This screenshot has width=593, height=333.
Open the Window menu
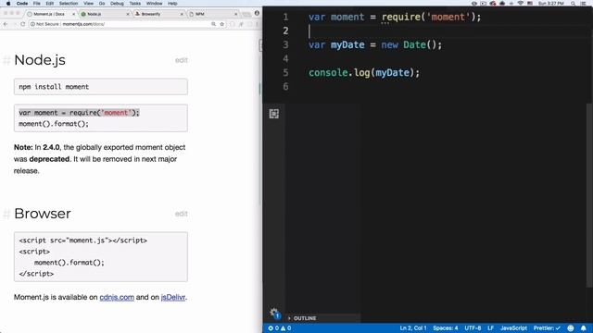pos(155,4)
